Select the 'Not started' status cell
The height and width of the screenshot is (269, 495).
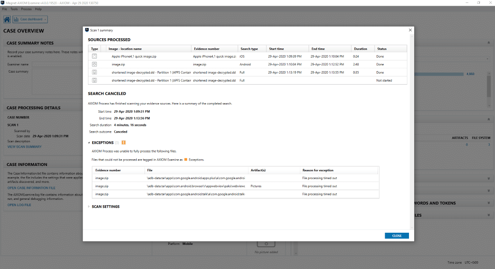pyautogui.click(x=384, y=81)
